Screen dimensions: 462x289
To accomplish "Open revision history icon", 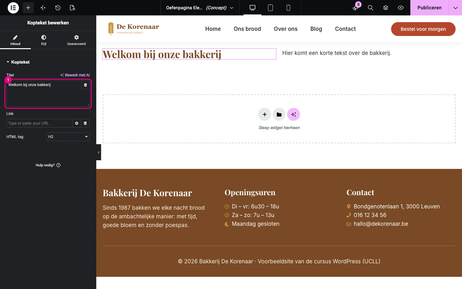I will point(58,8).
